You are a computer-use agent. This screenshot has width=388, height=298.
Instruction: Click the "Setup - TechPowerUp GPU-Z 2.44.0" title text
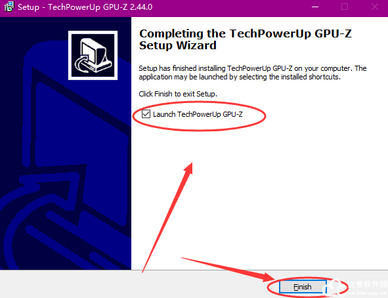tap(85, 7)
